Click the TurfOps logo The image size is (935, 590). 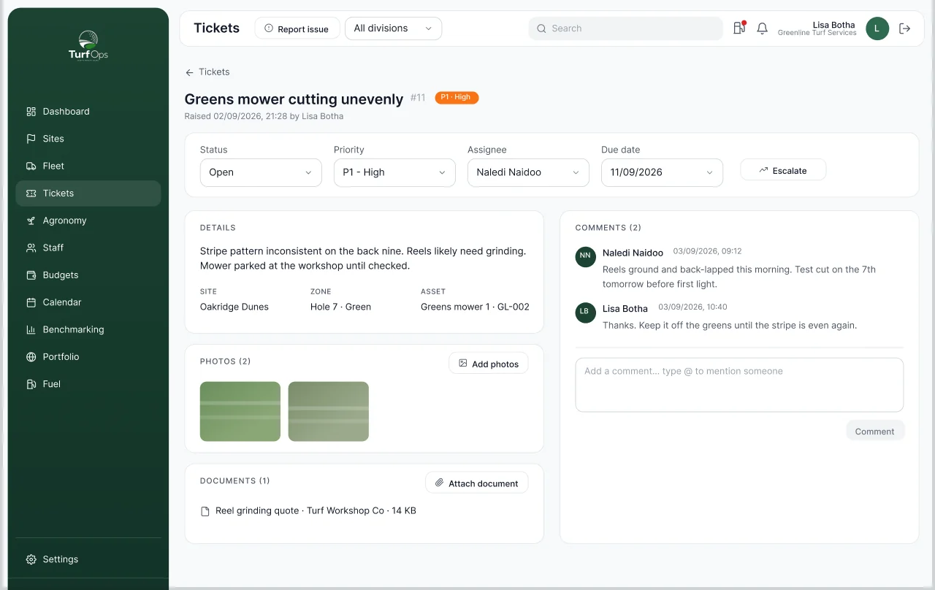(x=88, y=46)
